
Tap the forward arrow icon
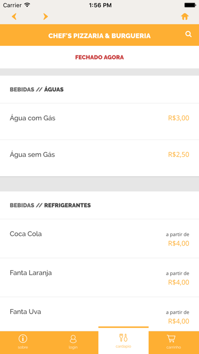[46, 16]
